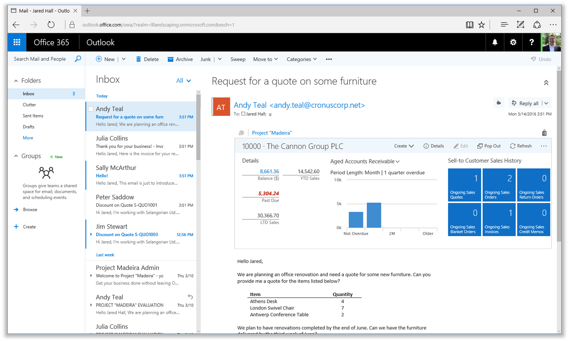Open the Move to dropdown
This screenshot has height=342, width=569.
pos(266,59)
